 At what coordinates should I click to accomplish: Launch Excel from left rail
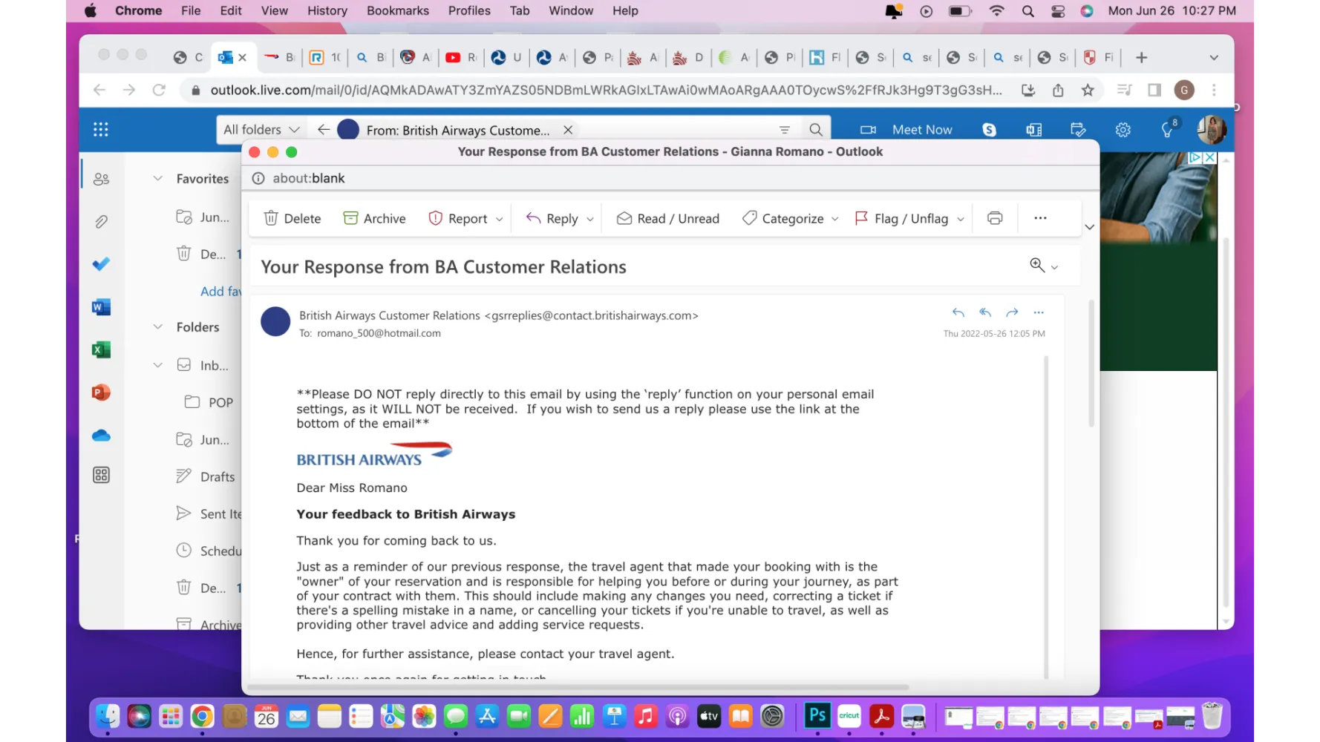coord(101,349)
